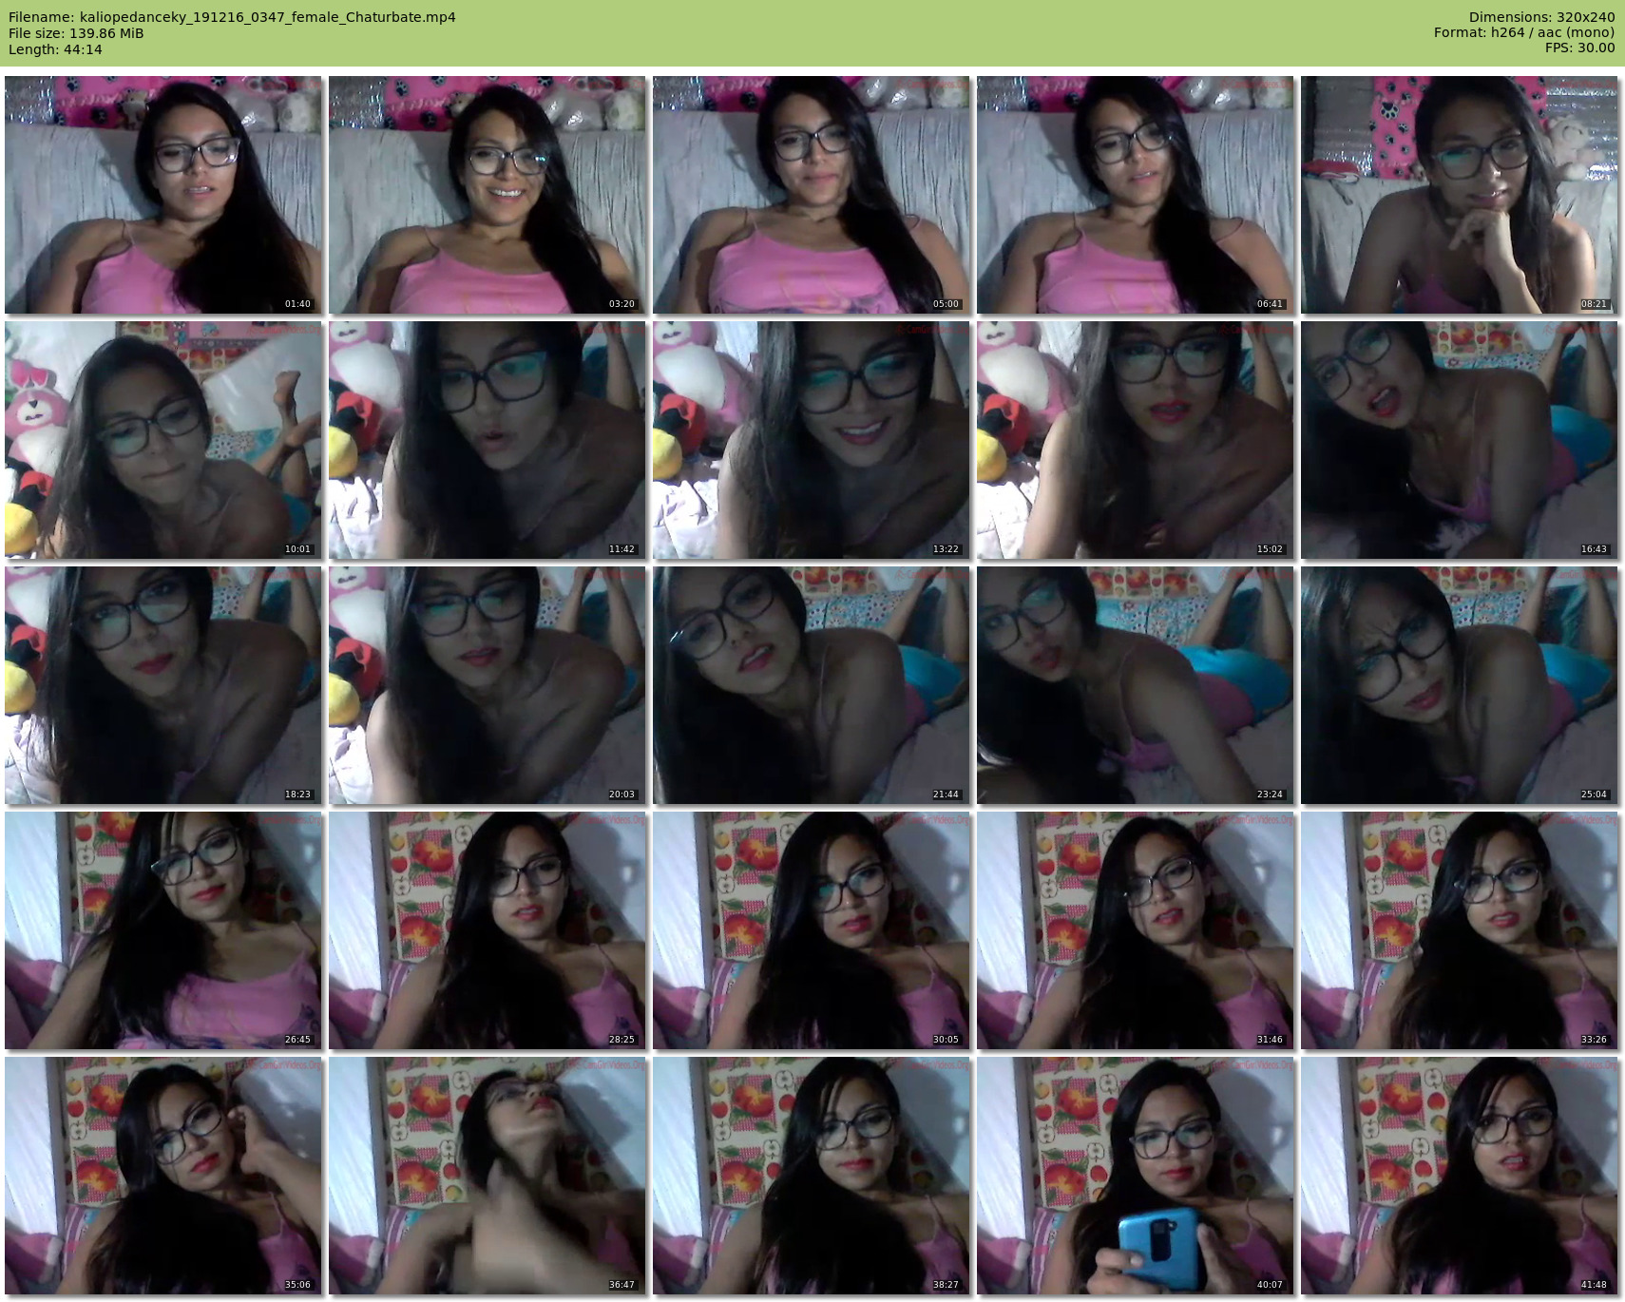Select the "File size: 139.86 MiB" text
Screen dimensions: 1625x1302
coord(76,33)
